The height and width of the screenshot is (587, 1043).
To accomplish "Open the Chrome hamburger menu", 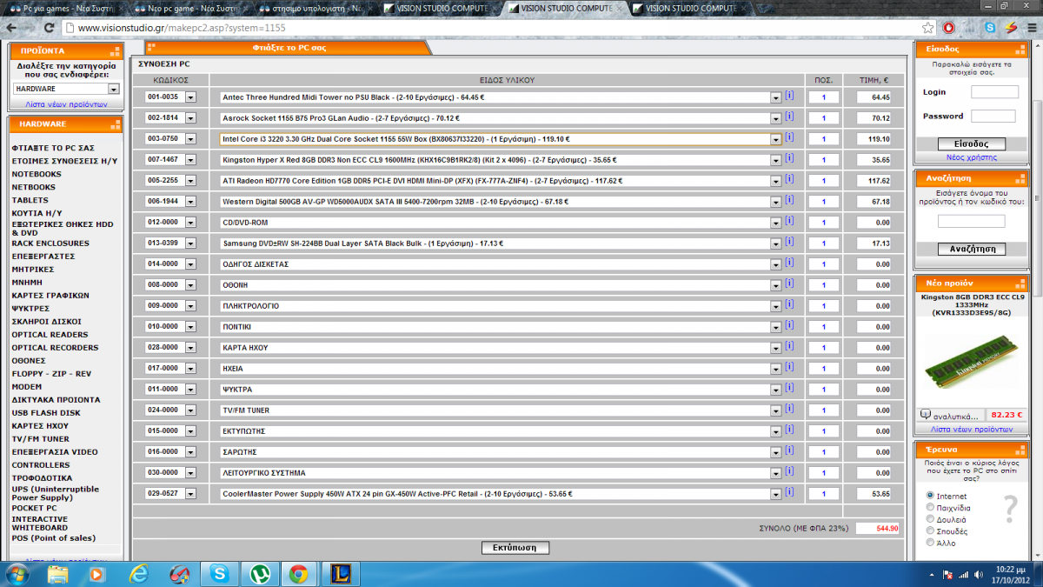I will click(1030, 28).
